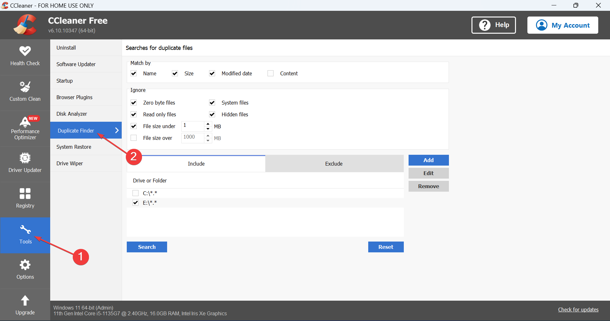Open Health Check from the sidebar

pos(25,57)
